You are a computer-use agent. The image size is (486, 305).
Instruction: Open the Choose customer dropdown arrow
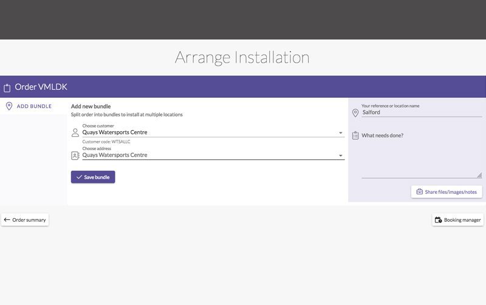tap(341, 132)
